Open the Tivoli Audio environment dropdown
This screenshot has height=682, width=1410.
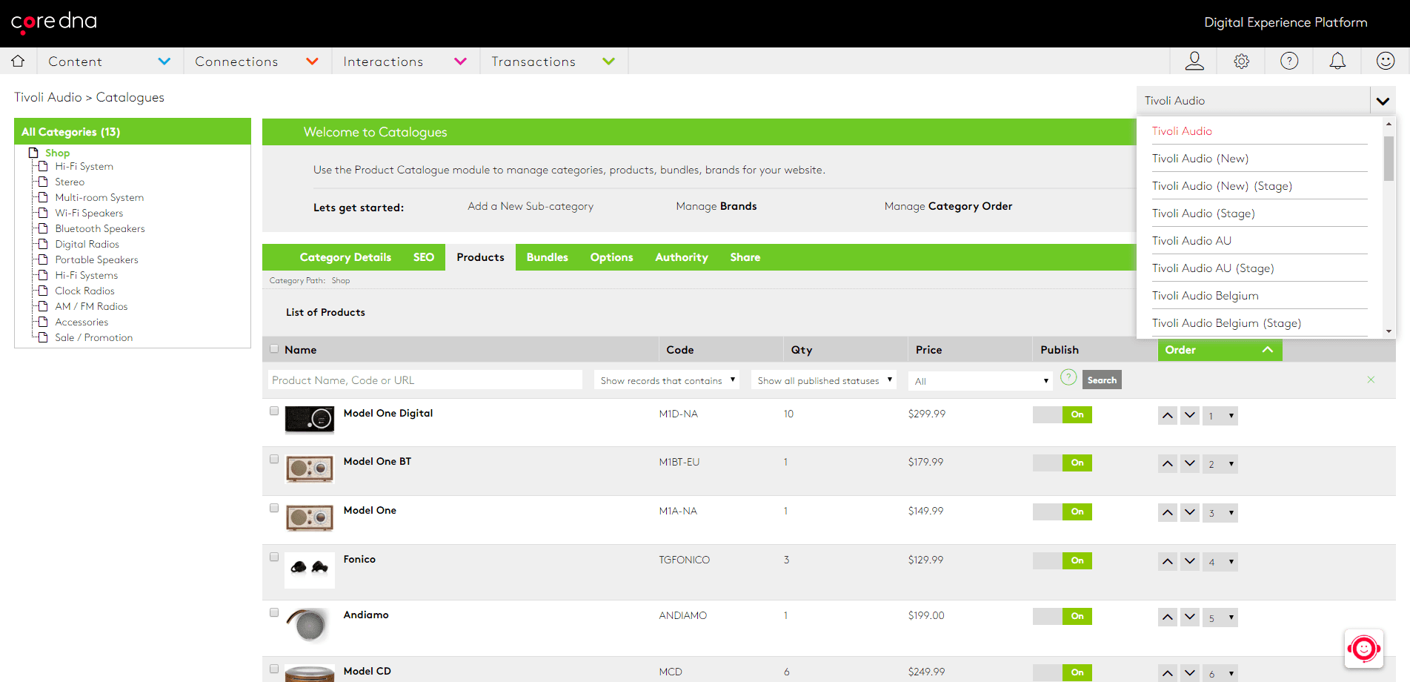(1382, 99)
